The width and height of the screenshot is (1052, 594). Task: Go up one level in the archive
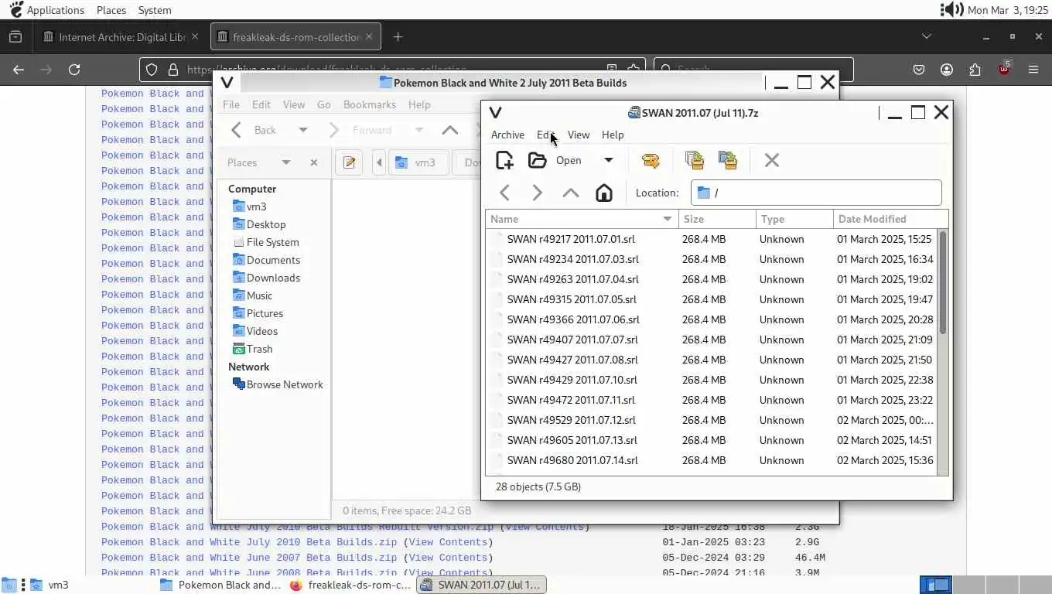(x=570, y=193)
